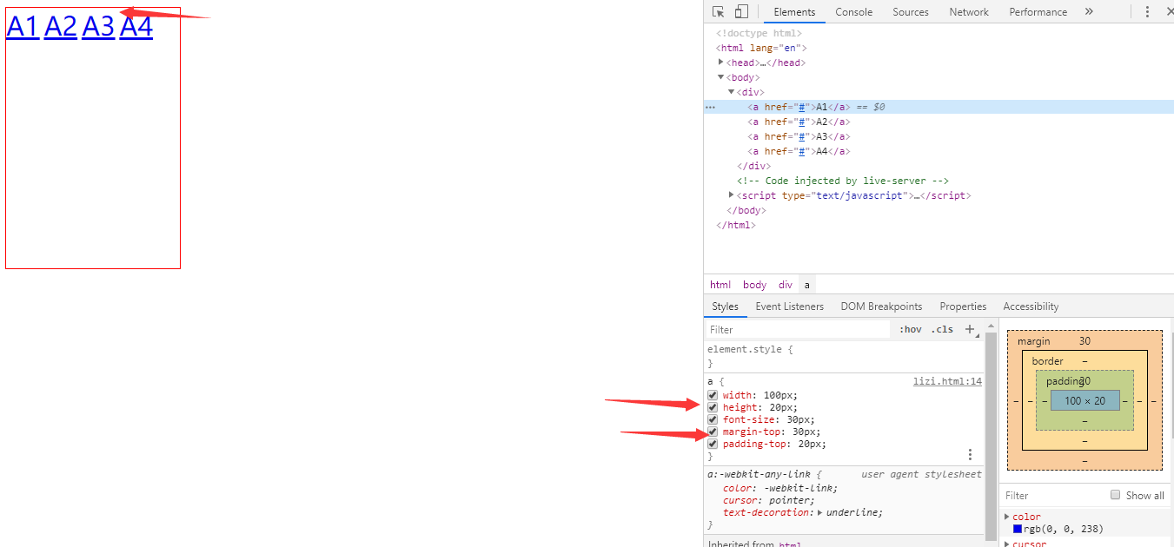The image size is (1174, 547).
Task: Expand the computed color property
Action: (x=1007, y=517)
